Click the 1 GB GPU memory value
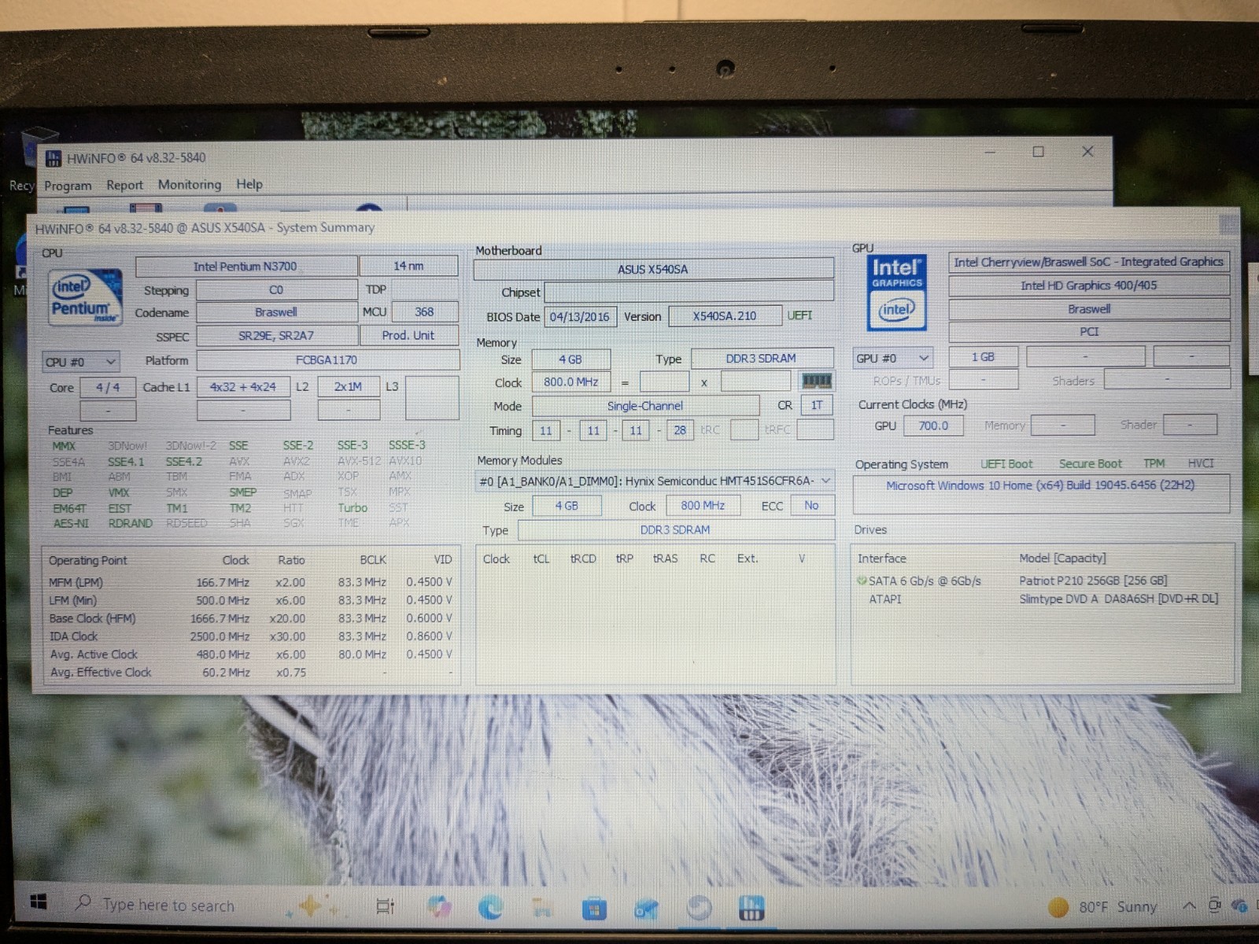 [984, 357]
